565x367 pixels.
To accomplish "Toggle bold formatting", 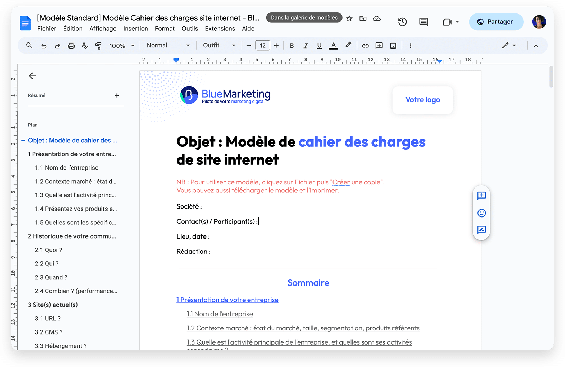I will (292, 45).
